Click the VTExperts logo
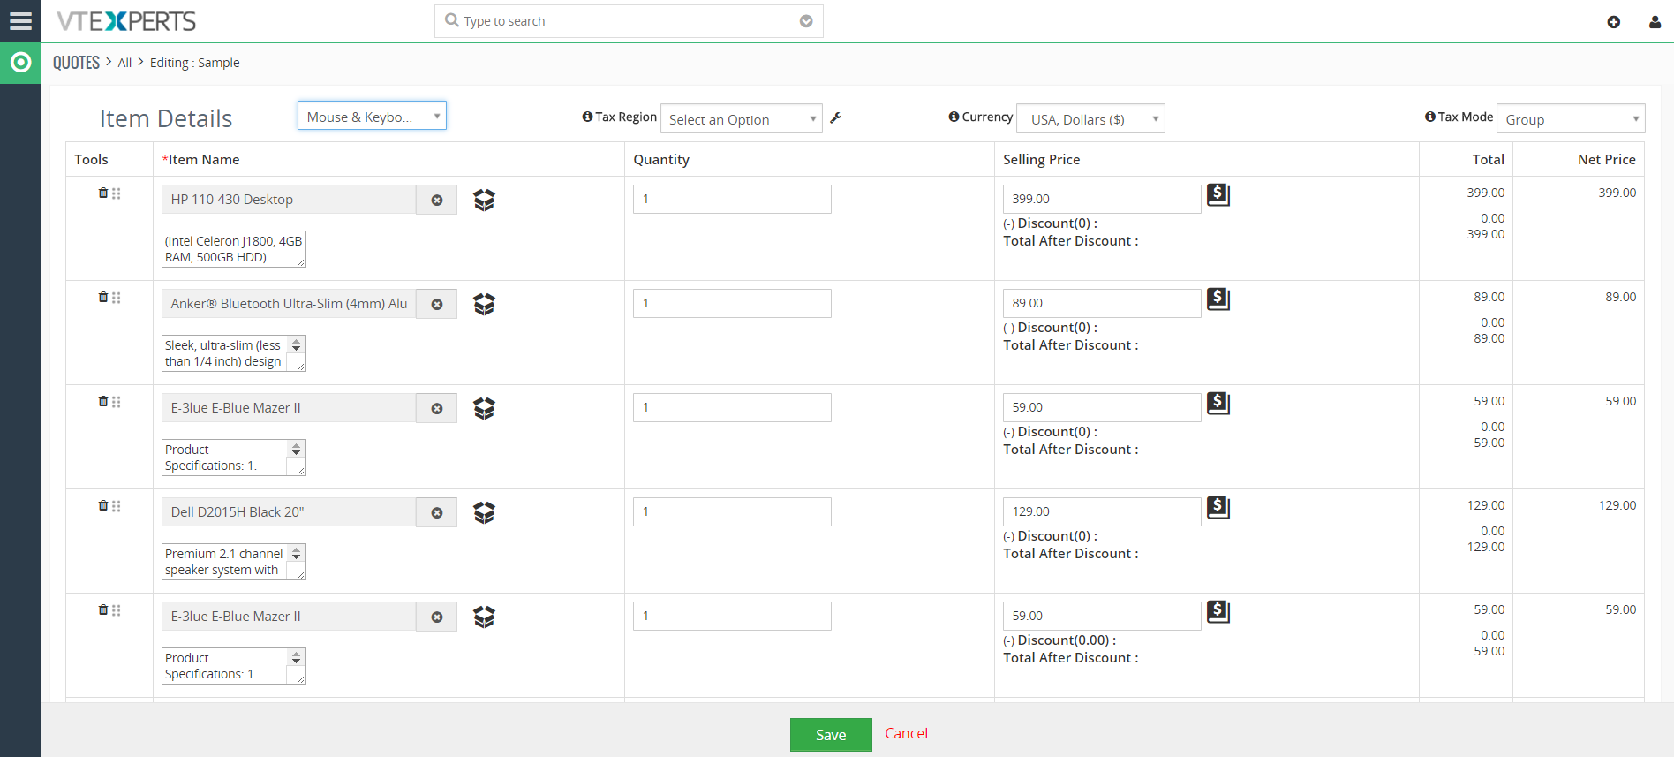This screenshot has width=1674, height=757. [x=126, y=21]
